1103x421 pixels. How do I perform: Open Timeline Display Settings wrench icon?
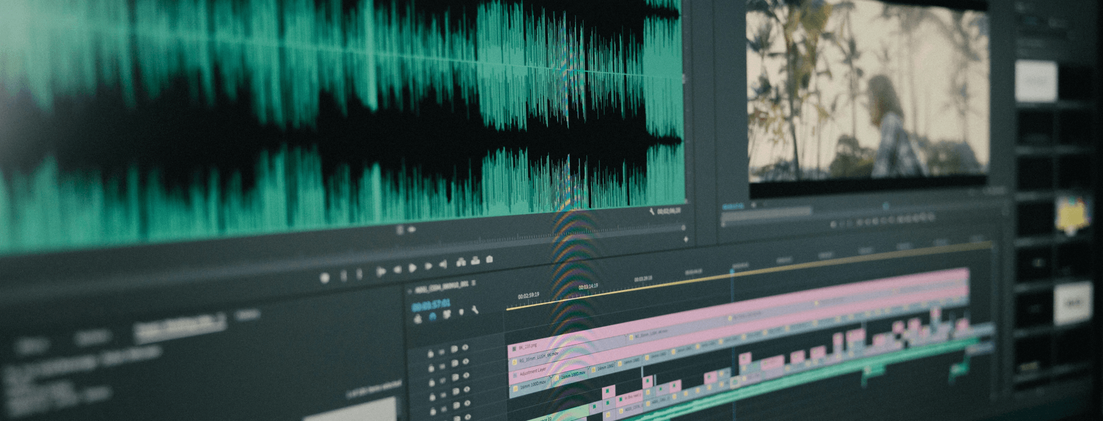click(x=475, y=311)
